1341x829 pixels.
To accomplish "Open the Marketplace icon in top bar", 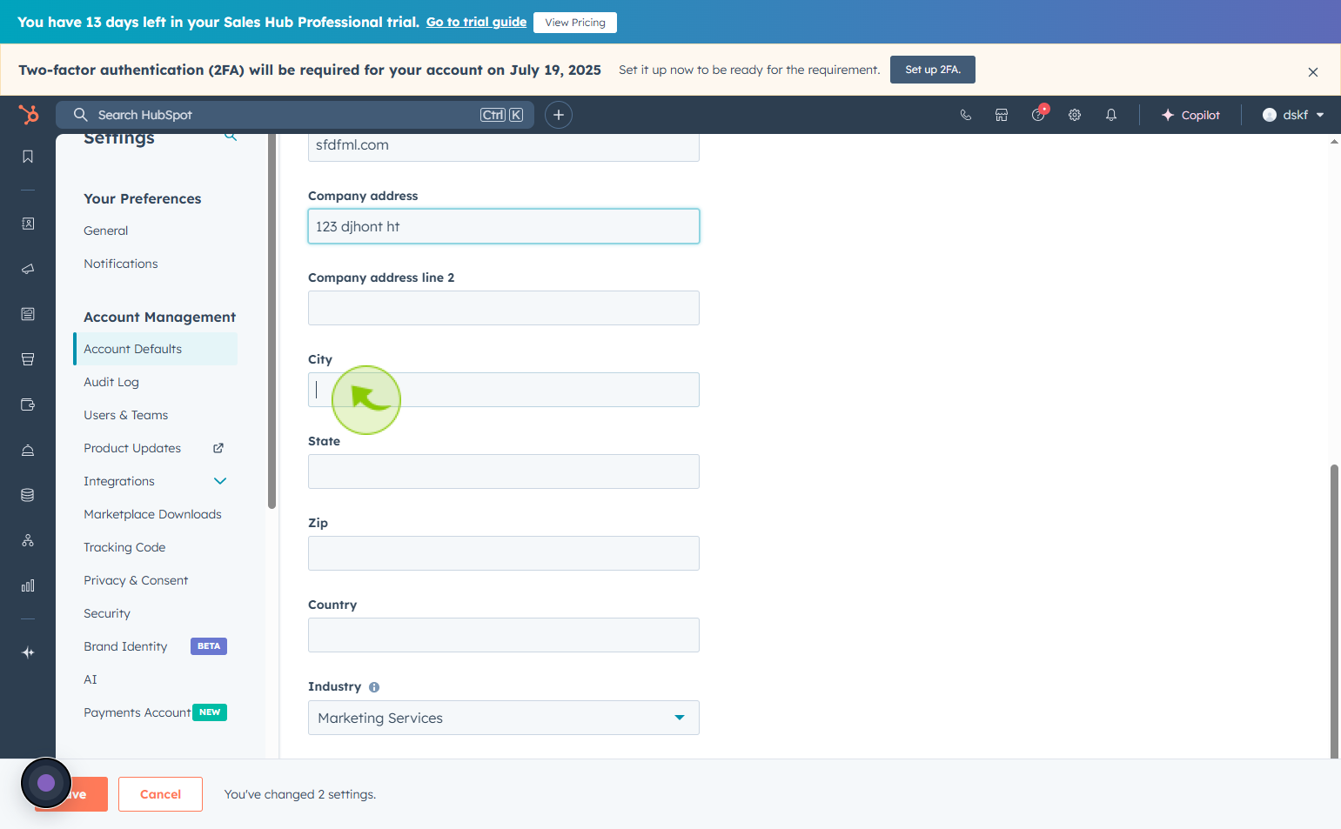I will (1002, 115).
